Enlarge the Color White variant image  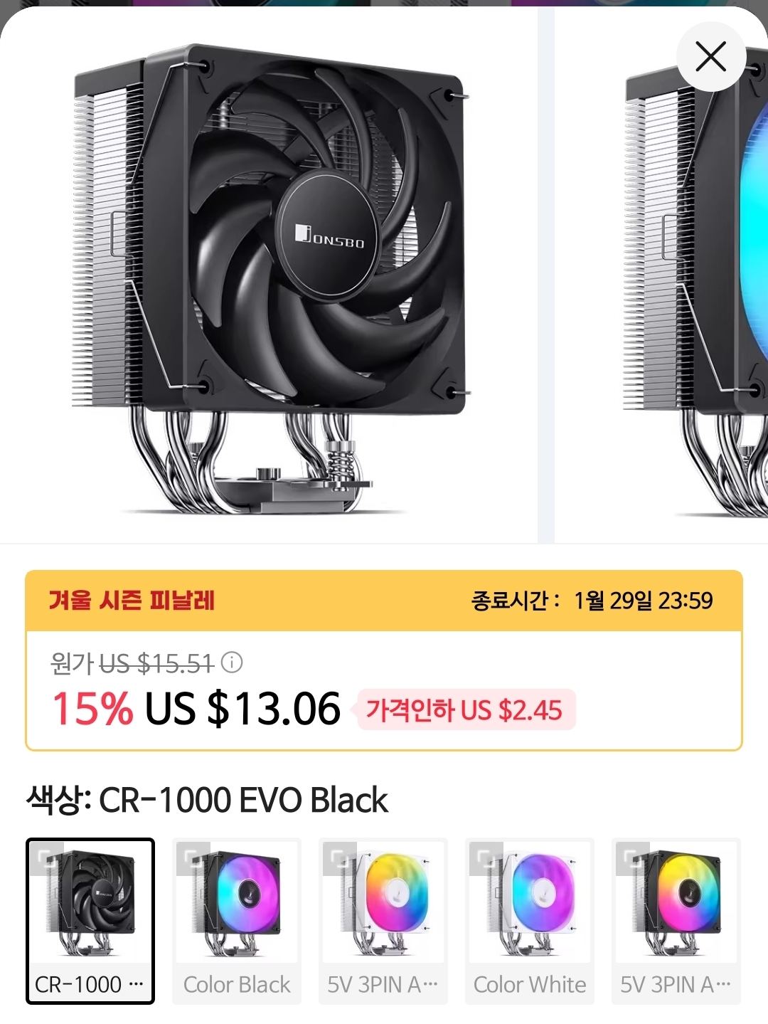(x=486, y=858)
